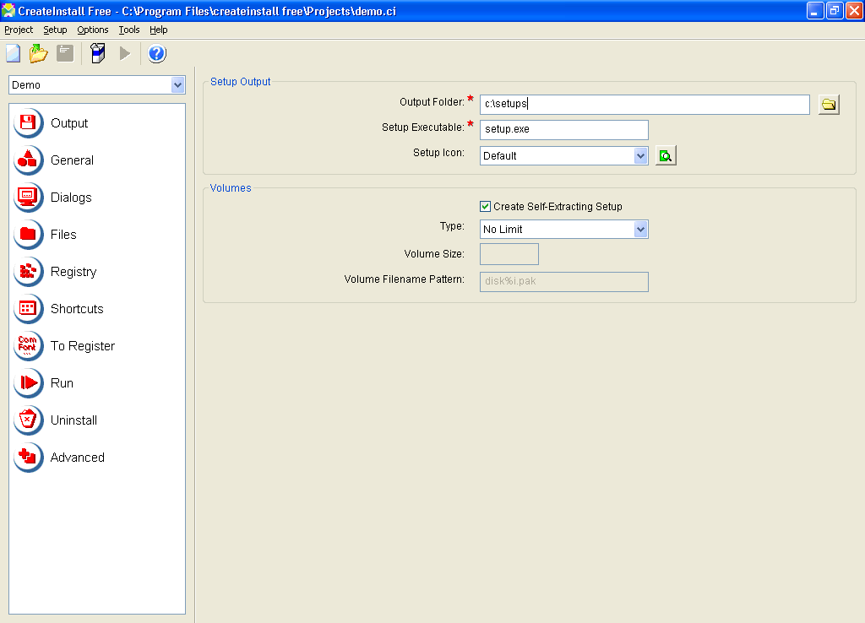Click the Setup Executable text field
The width and height of the screenshot is (865, 623).
pyautogui.click(x=563, y=129)
